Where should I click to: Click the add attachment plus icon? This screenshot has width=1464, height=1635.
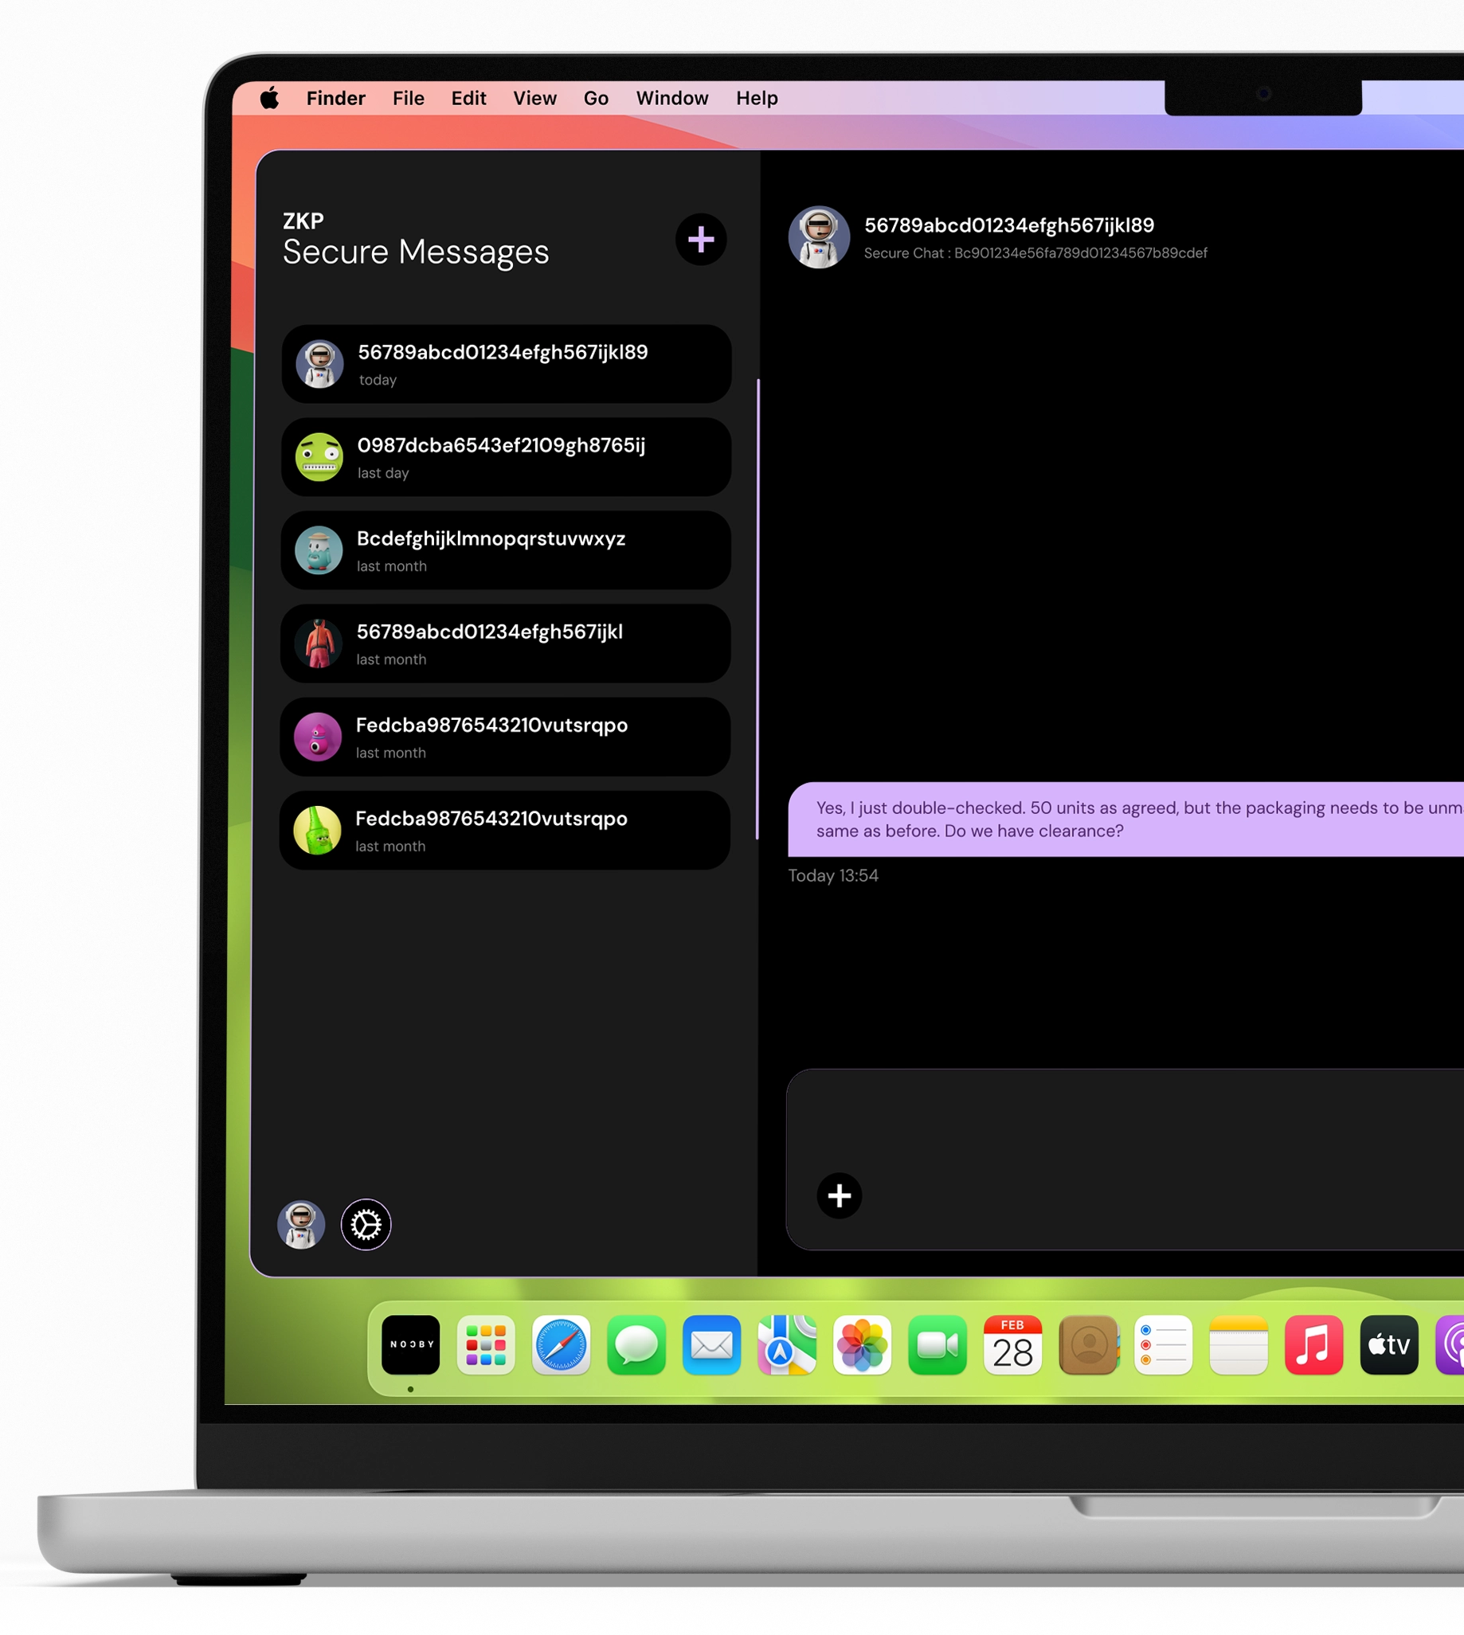[839, 1196]
